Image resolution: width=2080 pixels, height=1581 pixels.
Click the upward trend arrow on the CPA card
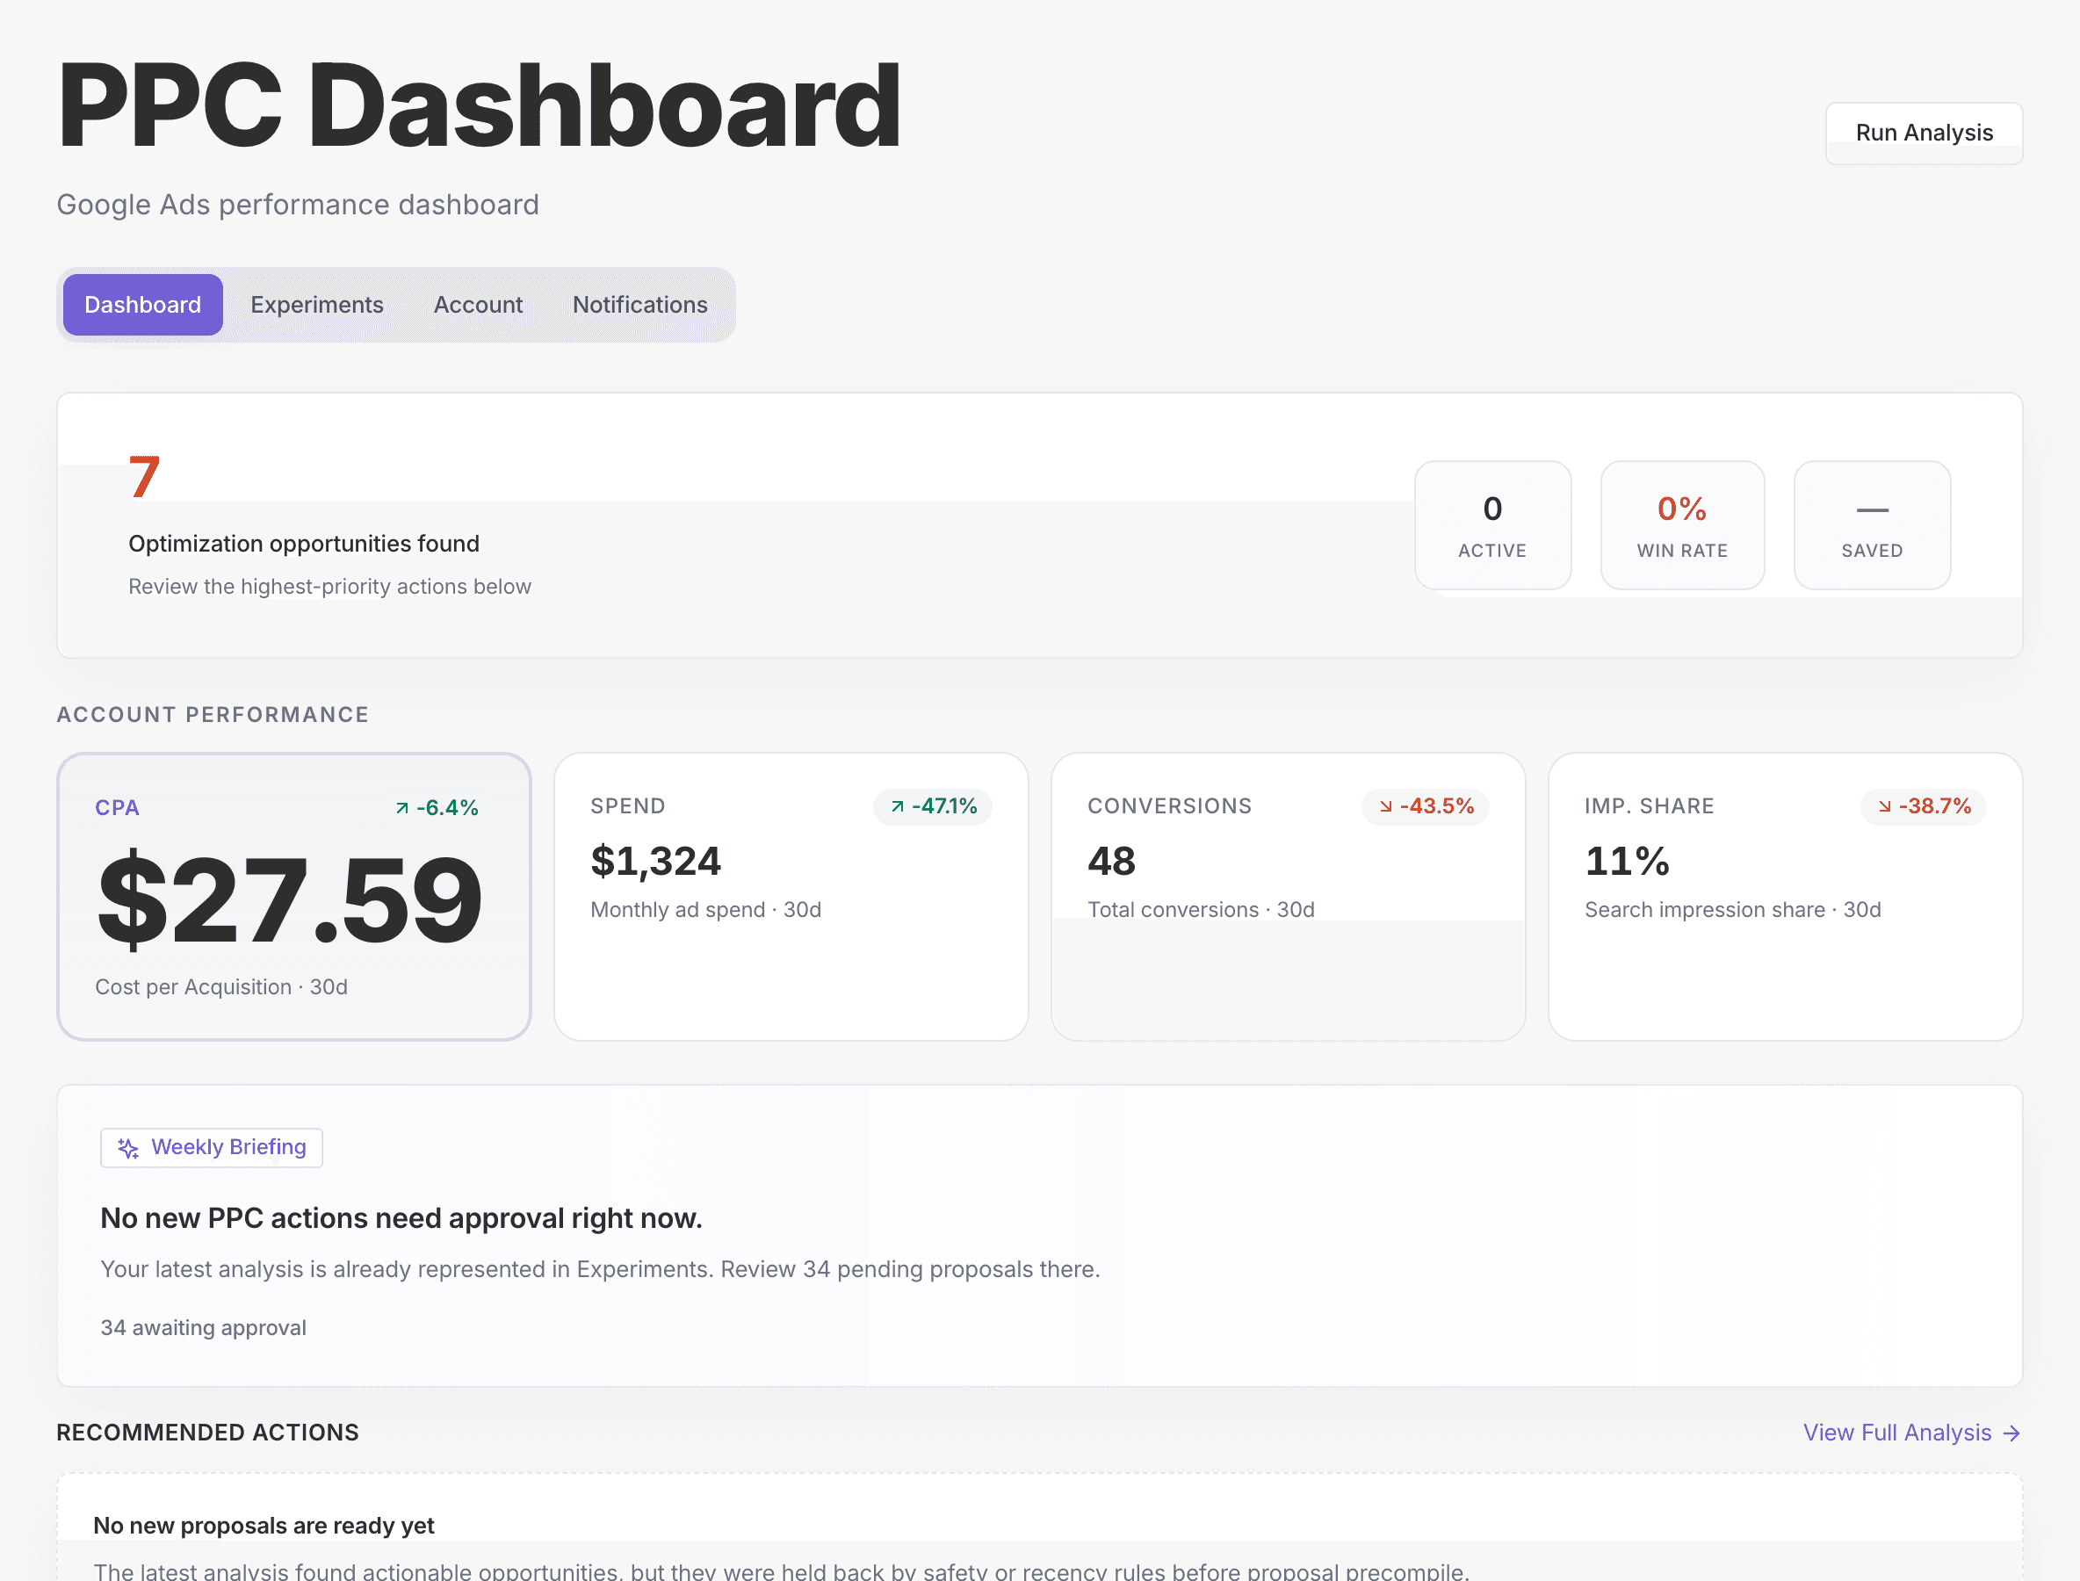click(x=401, y=806)
